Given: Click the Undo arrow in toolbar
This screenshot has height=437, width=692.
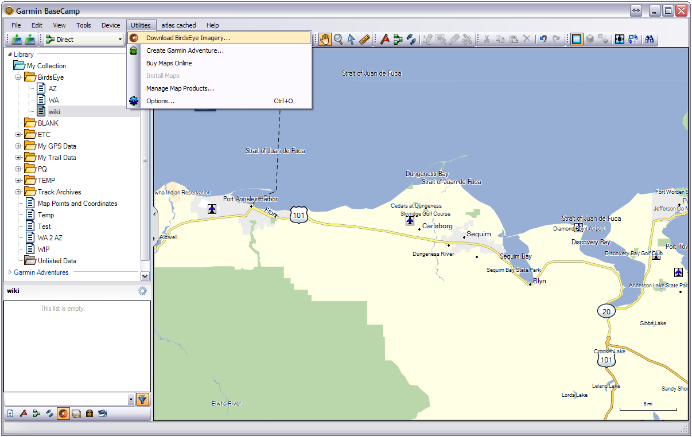Looking at the screenshot, I should click(x=543, y=39).
